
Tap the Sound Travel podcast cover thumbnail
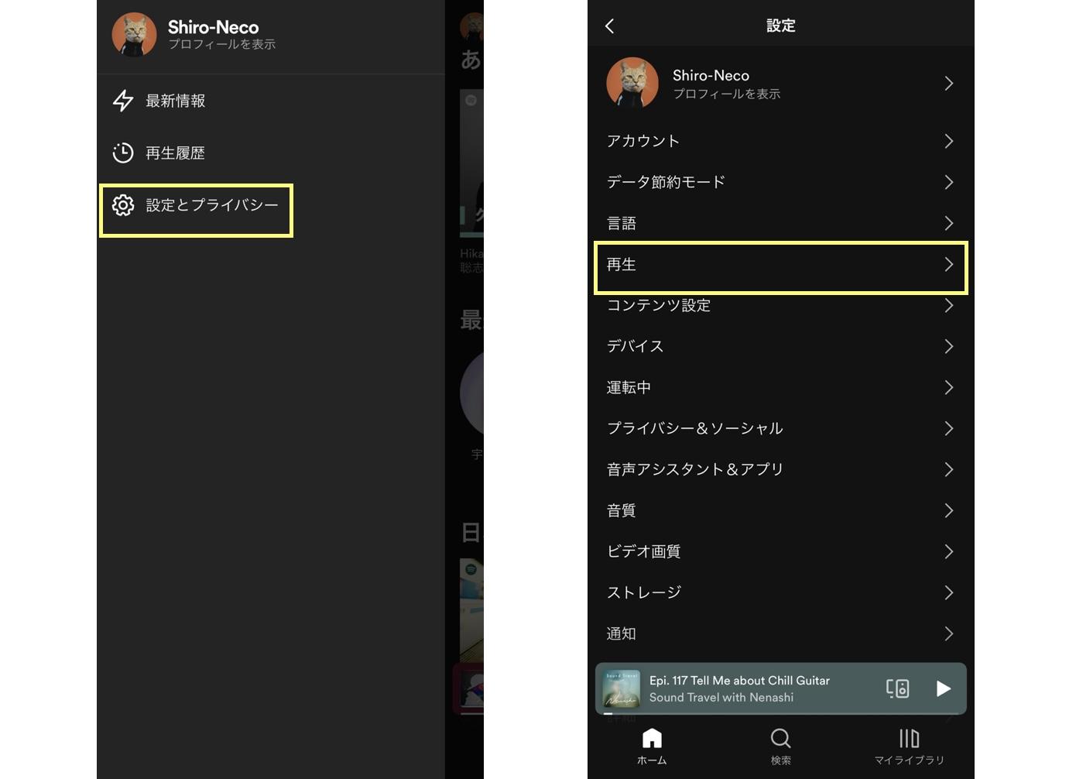coord(622,689)
